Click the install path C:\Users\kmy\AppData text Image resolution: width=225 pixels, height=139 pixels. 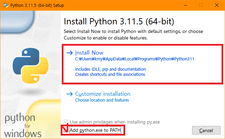[x=134, y=59]
